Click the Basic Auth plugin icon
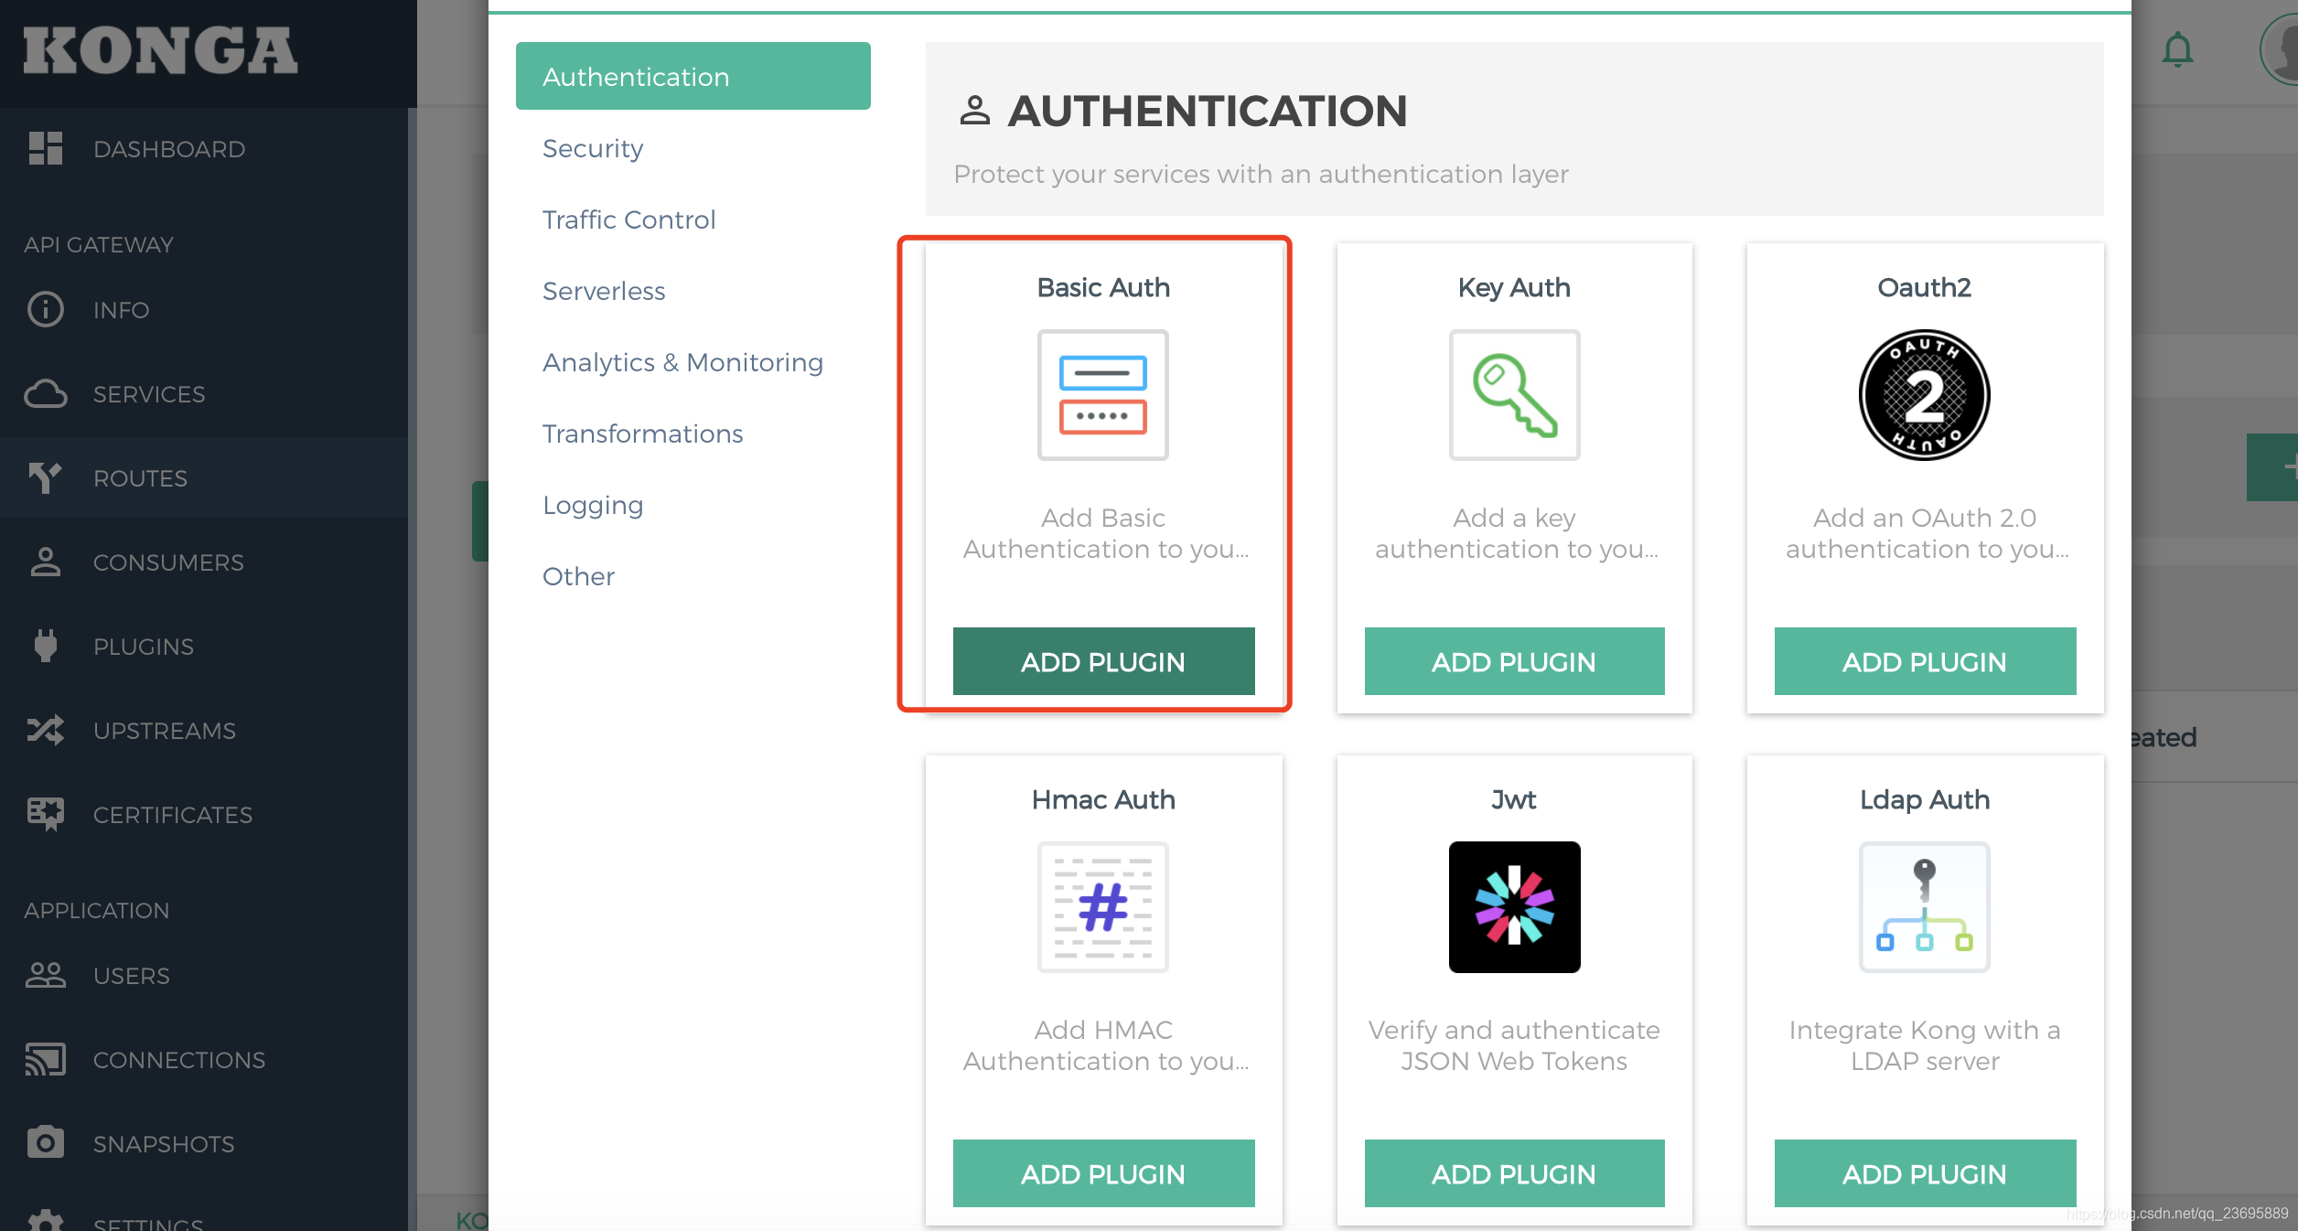This screenshot has width=2298, height=1231. (x=1103, y=395)
